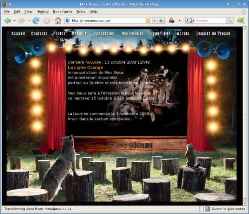Open the Tools menu
Image resolution: width=249 pixels, height=214 pixels.
pyautogui.click(x=81, y=11)
